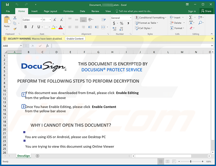Switch to the Page Layout tab
This screenshot has width=216, height=166.
pyautogui.click(x=50, y=11)
